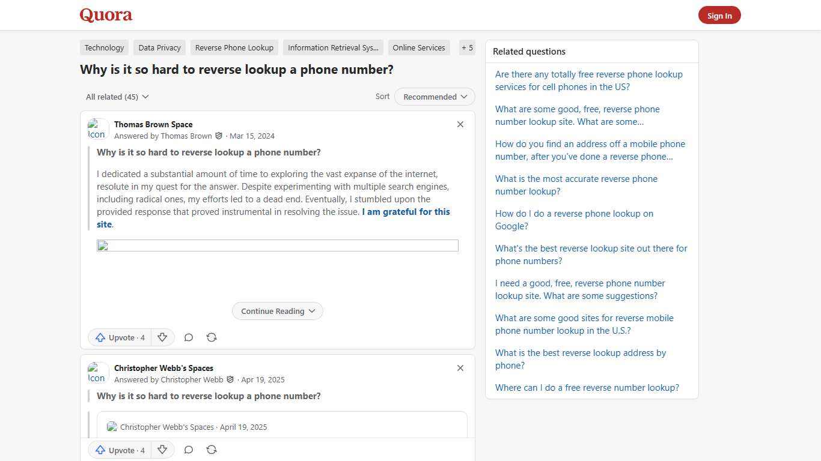Select the Technology topic tag
821x461 pixels.
(104, 47)
